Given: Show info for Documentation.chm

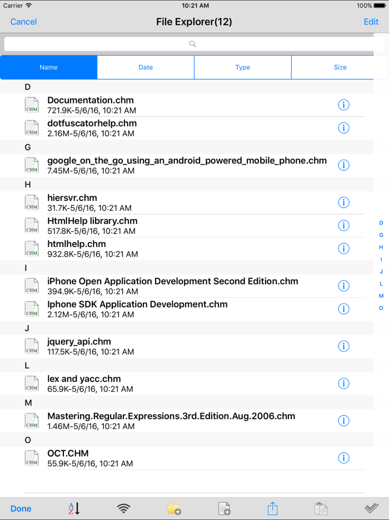Looking at the screenshot, I should [x=343, y=105].
